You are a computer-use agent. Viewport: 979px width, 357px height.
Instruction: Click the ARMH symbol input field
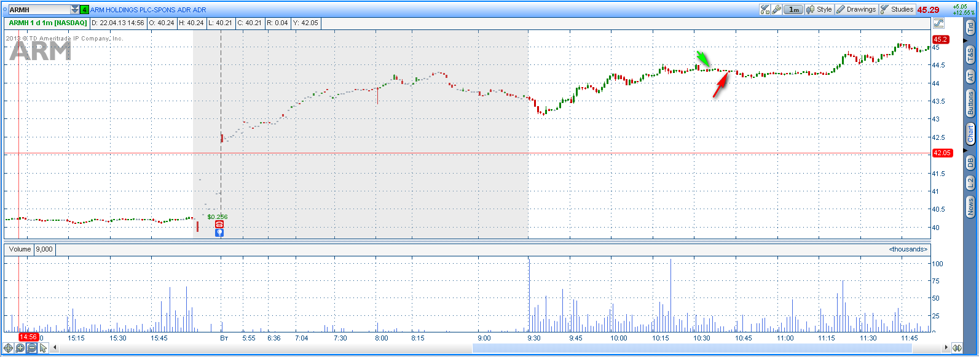[39, 10]
